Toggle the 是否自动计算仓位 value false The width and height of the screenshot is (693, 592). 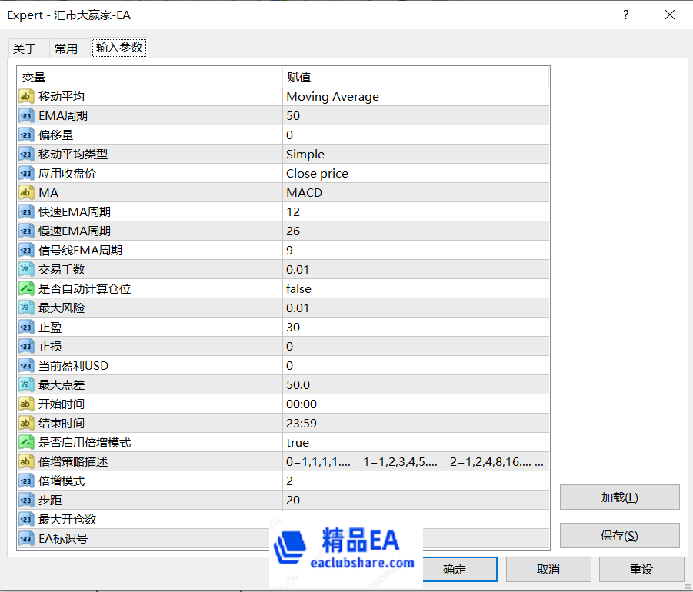(x=415, y=289)
